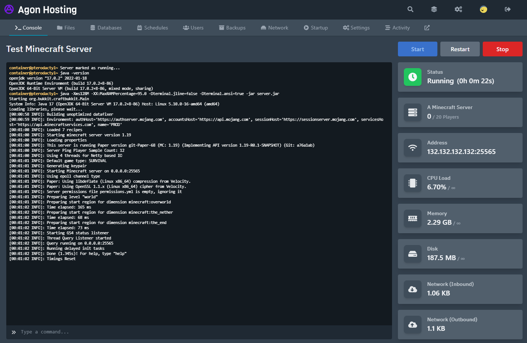The width and height of the screenshot is (527, 343).
Task: Open the external link icon after Activity
Action: (x=427, y=28)
